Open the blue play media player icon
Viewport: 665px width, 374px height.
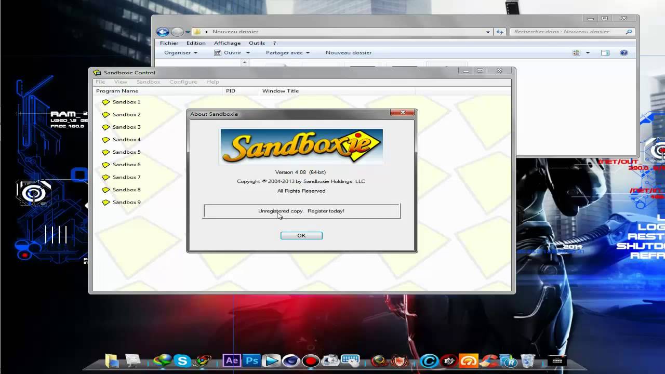[271, 360]
